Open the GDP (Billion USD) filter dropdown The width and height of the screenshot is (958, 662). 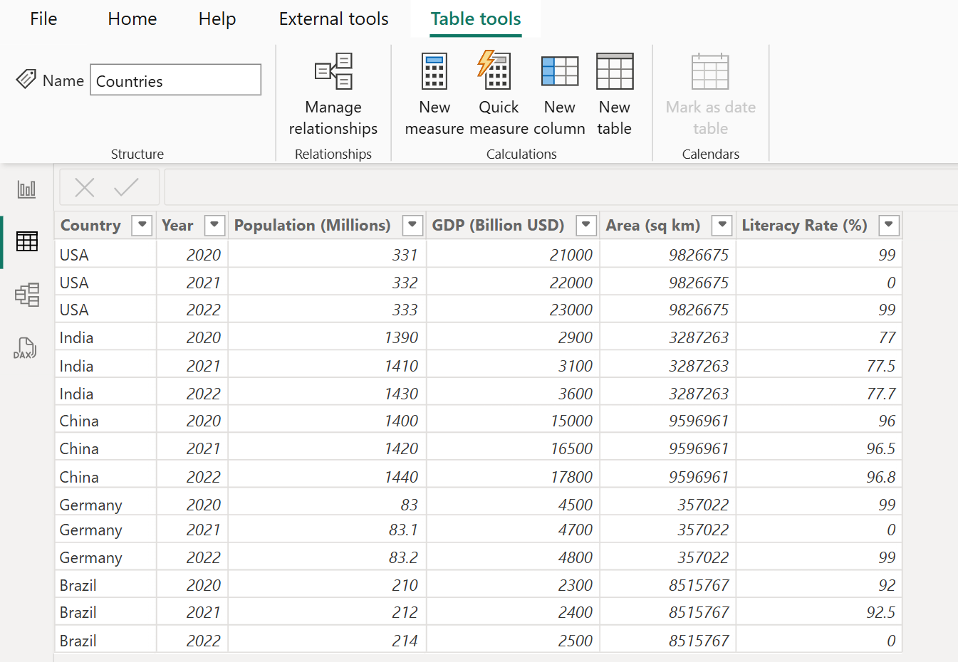(x=586, y=225)
